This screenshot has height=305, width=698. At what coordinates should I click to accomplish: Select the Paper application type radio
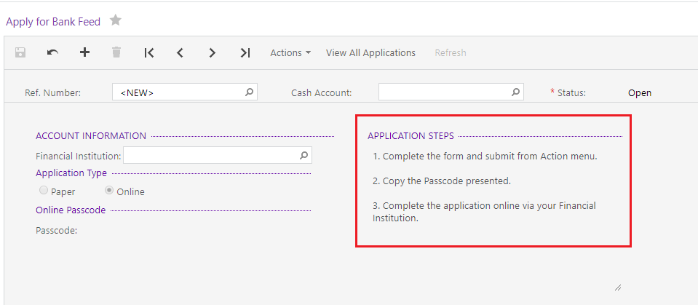pos(44,191)
